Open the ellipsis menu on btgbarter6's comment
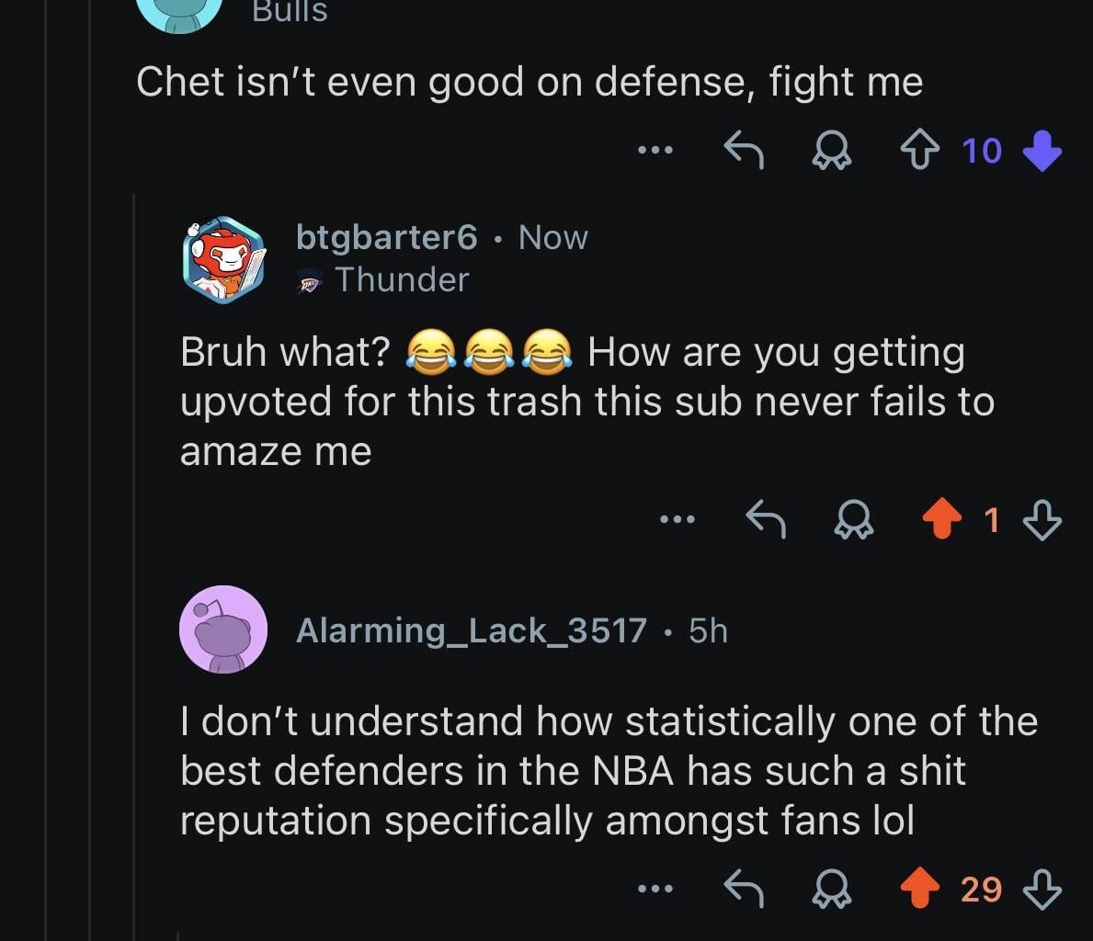1093x941 pixels. point(677,517)
